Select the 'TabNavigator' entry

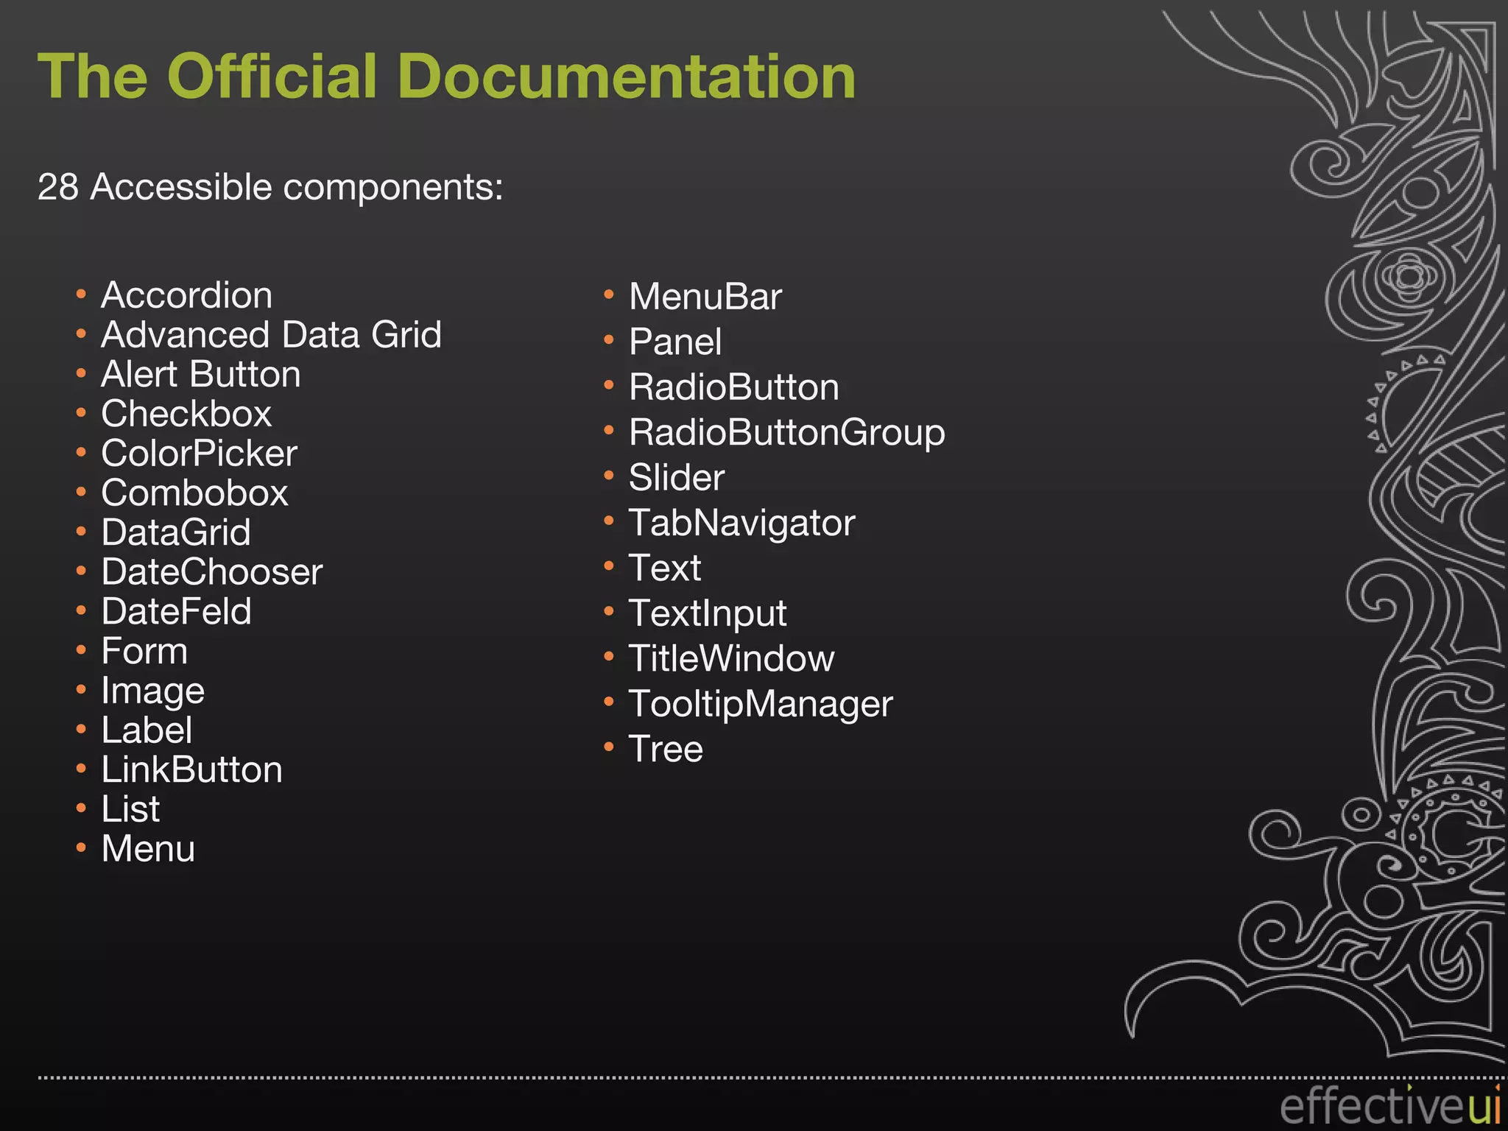tap(741, 524)
